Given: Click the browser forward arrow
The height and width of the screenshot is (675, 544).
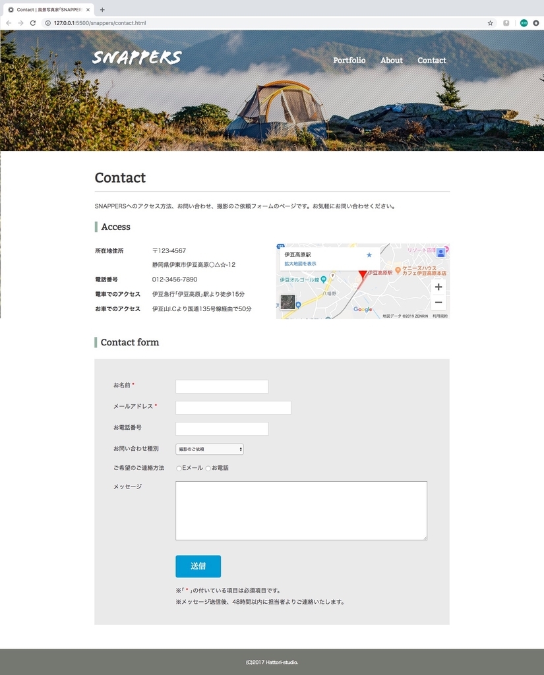Looking at the screenshot, I should point(20,23).
